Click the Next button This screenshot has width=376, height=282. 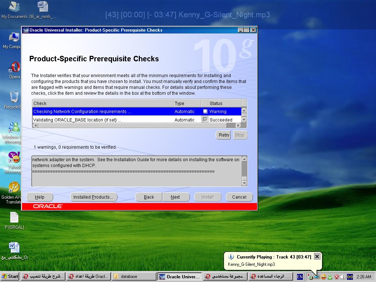tap(175, 197)
